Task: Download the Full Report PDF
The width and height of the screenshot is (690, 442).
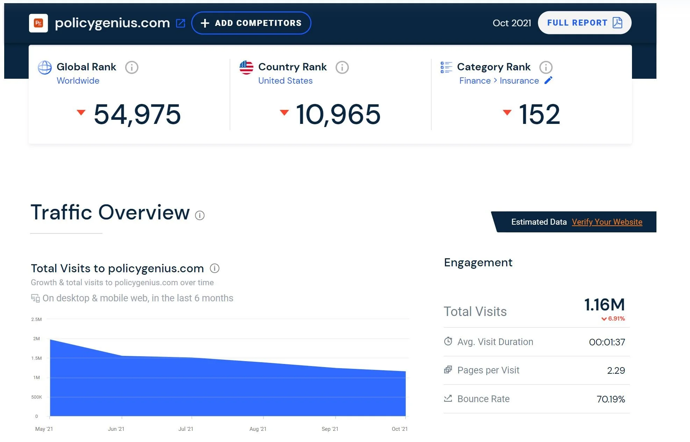Action: [x=584, y=23]
